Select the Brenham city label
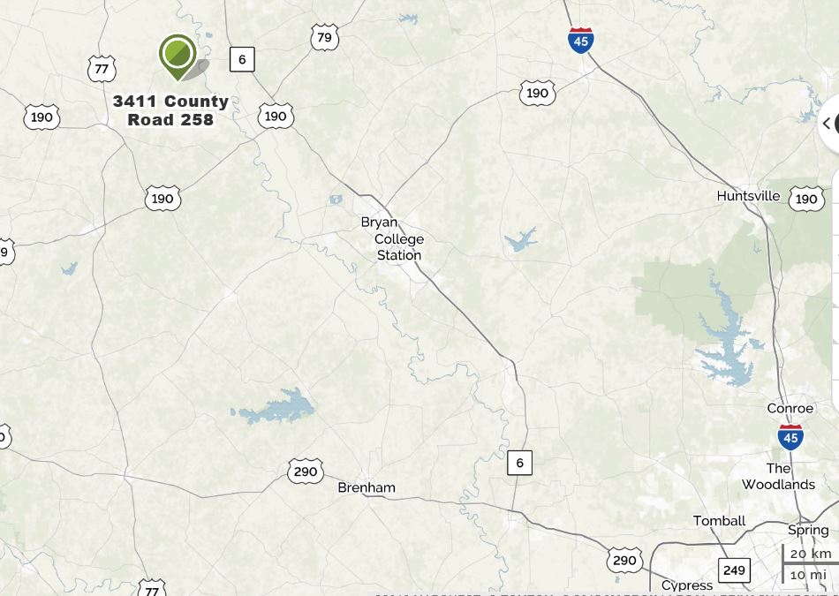This screenshot has width=839, height=596. (367, 487)
